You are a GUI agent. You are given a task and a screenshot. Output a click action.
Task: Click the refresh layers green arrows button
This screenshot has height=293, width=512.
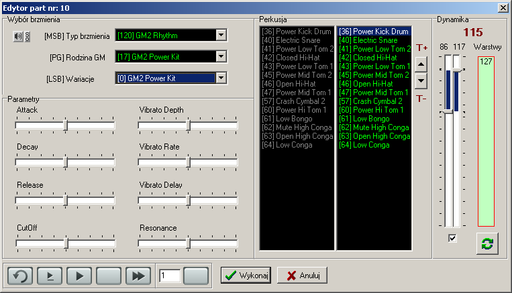pos(487,244)
